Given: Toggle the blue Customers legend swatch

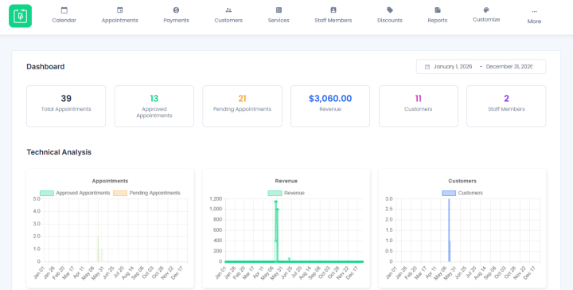Looking at the screenshot, I should (x=449, y=193).
